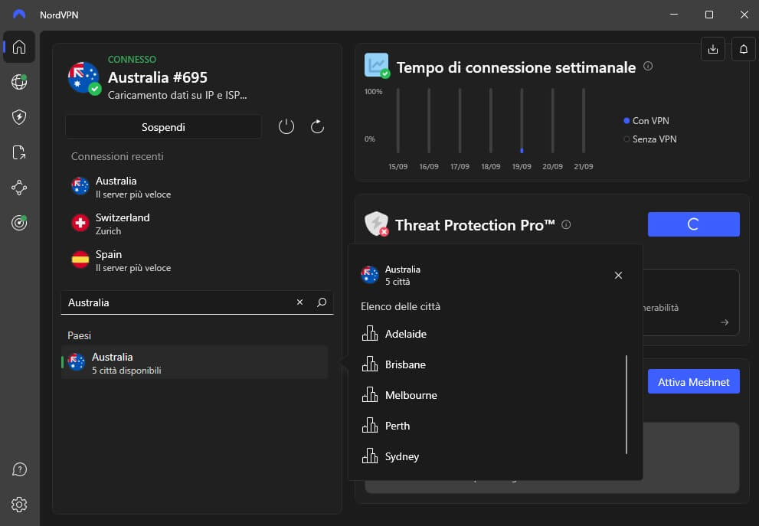Click the Australia header in city popup
This screenshot has height=526, width=759.
(391, 275)
